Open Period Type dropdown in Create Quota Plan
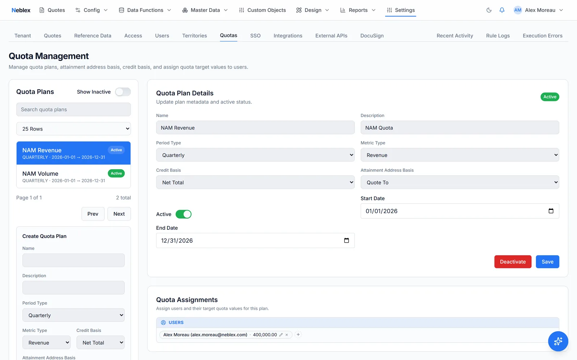The width and height of the screenshot is (577, 360). (74, 315)
